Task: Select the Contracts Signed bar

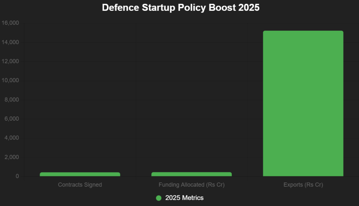Action: coord(80,174)
